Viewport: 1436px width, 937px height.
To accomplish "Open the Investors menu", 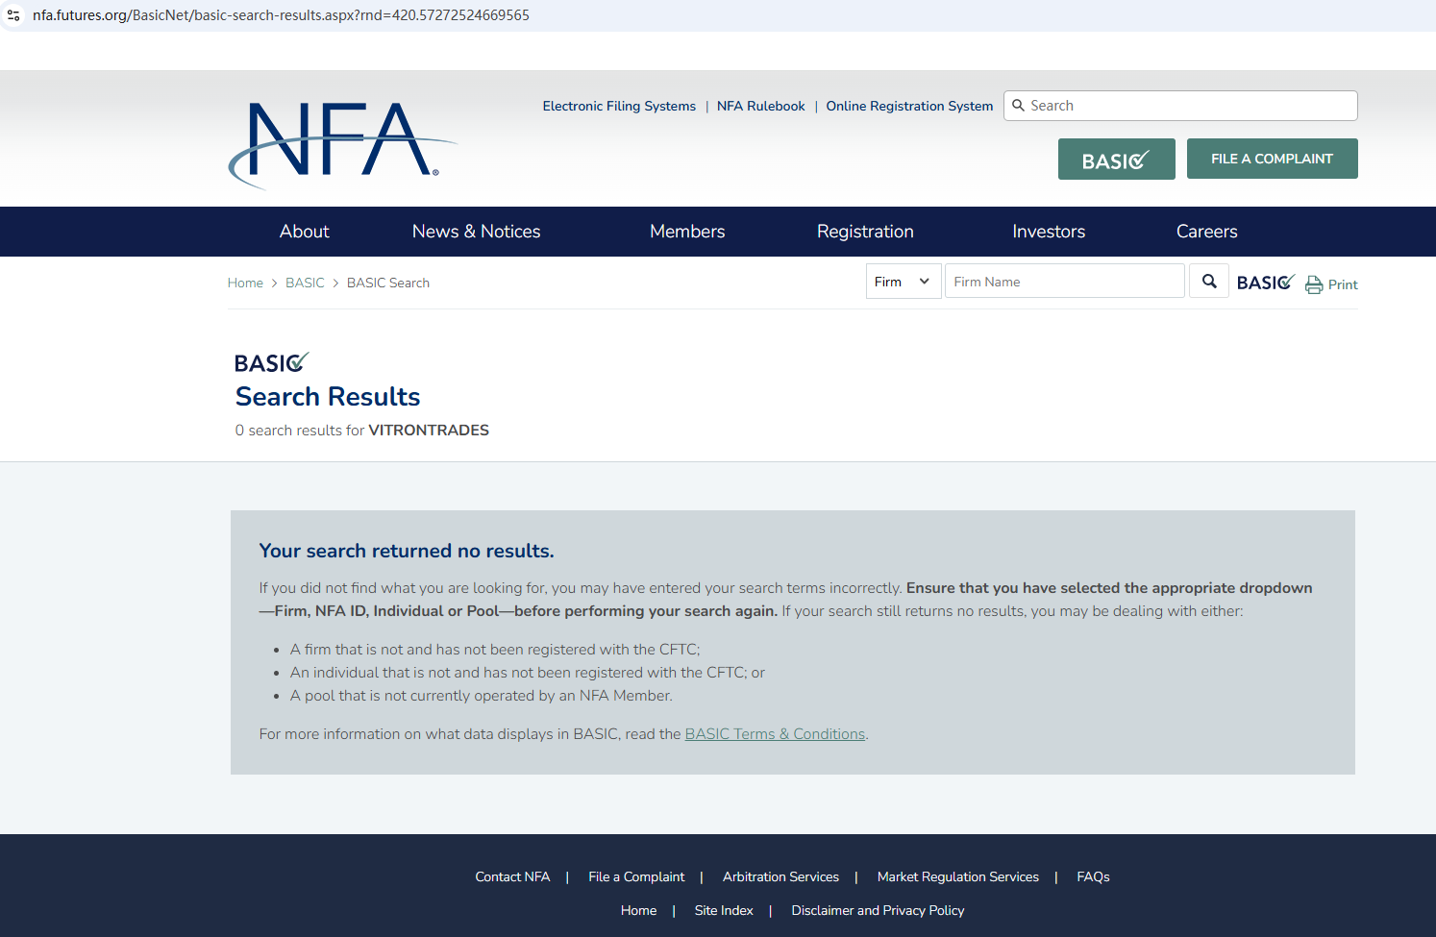I will 1049,232.
